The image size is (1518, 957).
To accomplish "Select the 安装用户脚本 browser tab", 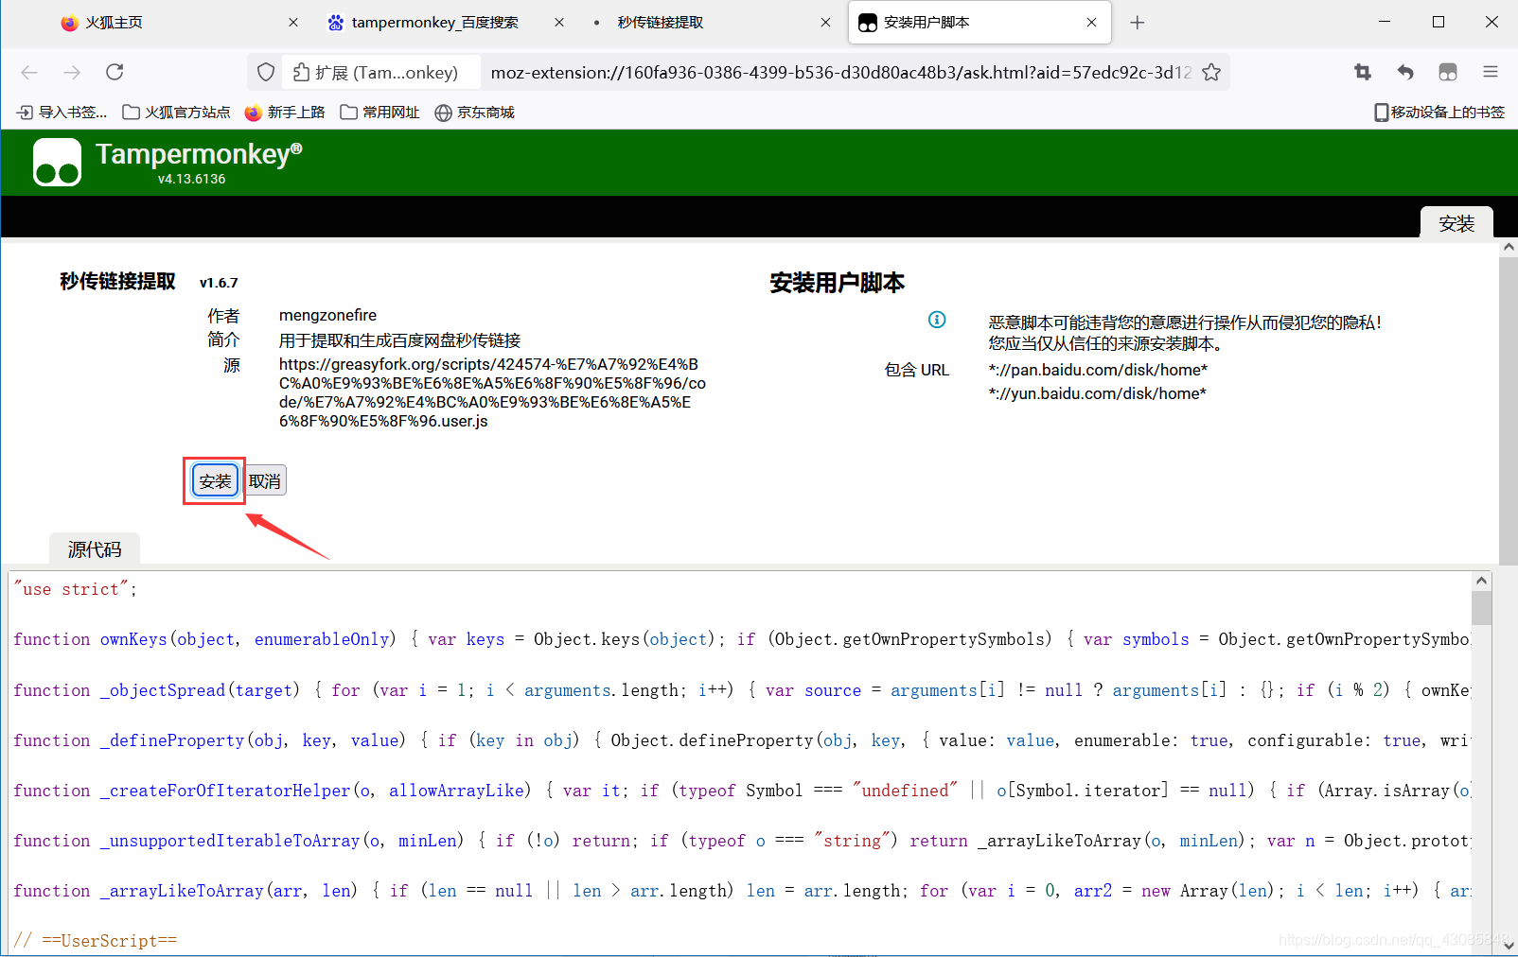I will coord(980,23).
